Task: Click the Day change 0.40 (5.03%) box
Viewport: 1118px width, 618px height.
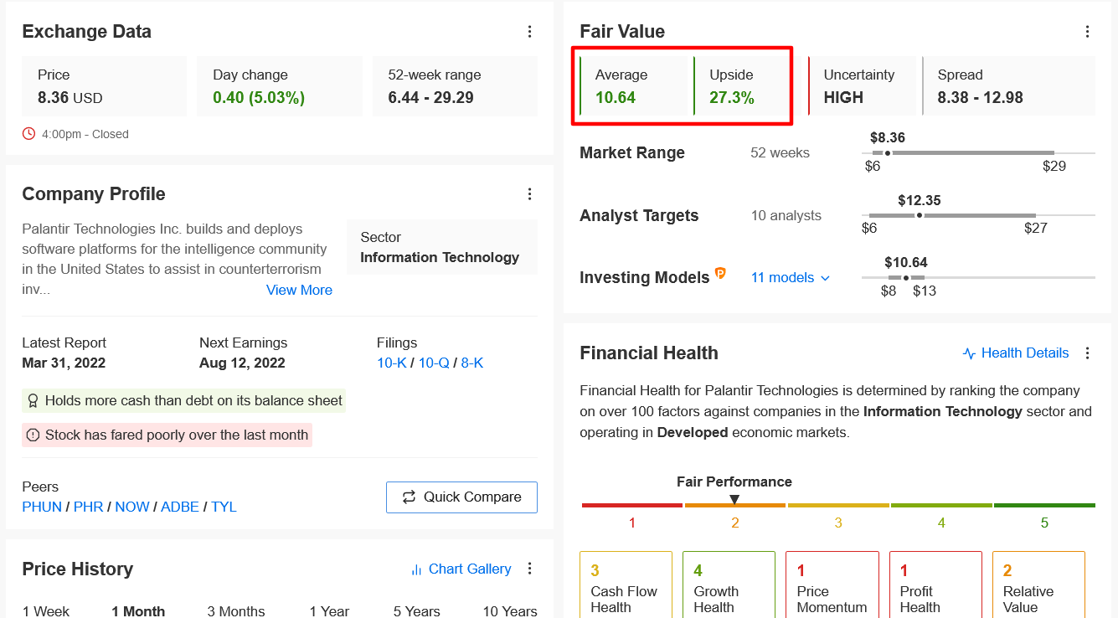Action: tap(280, 86)
